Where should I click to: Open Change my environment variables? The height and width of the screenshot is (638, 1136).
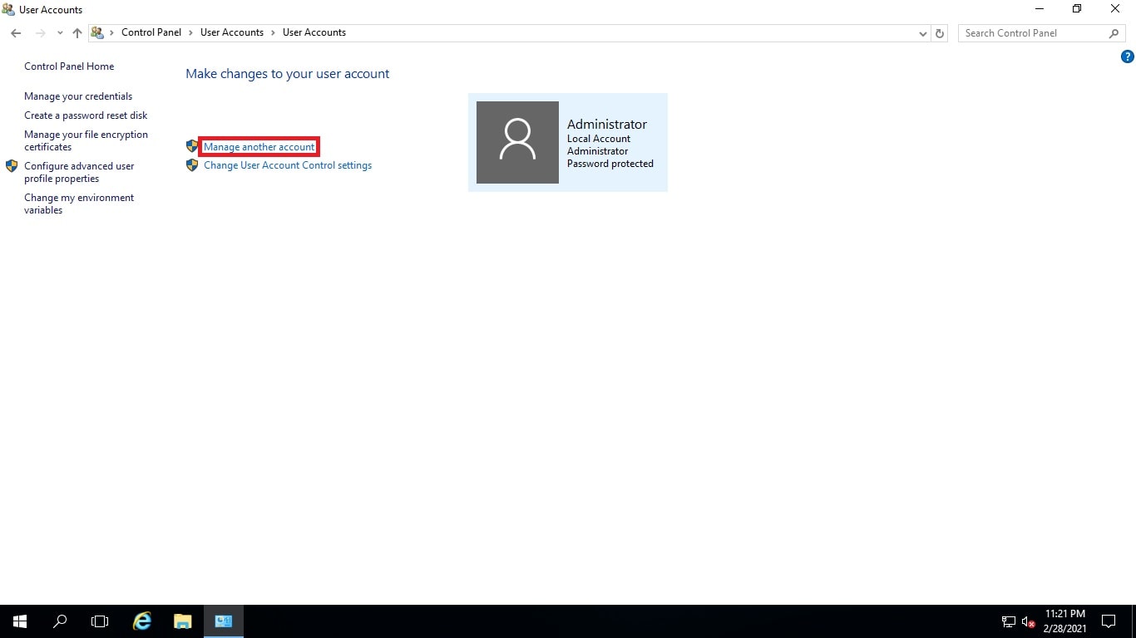point(79,204)
